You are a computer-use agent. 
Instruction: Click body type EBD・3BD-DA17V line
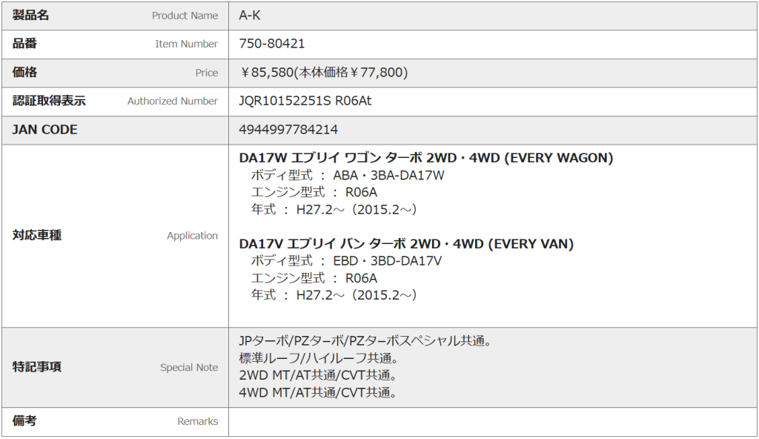coord(346,261)
